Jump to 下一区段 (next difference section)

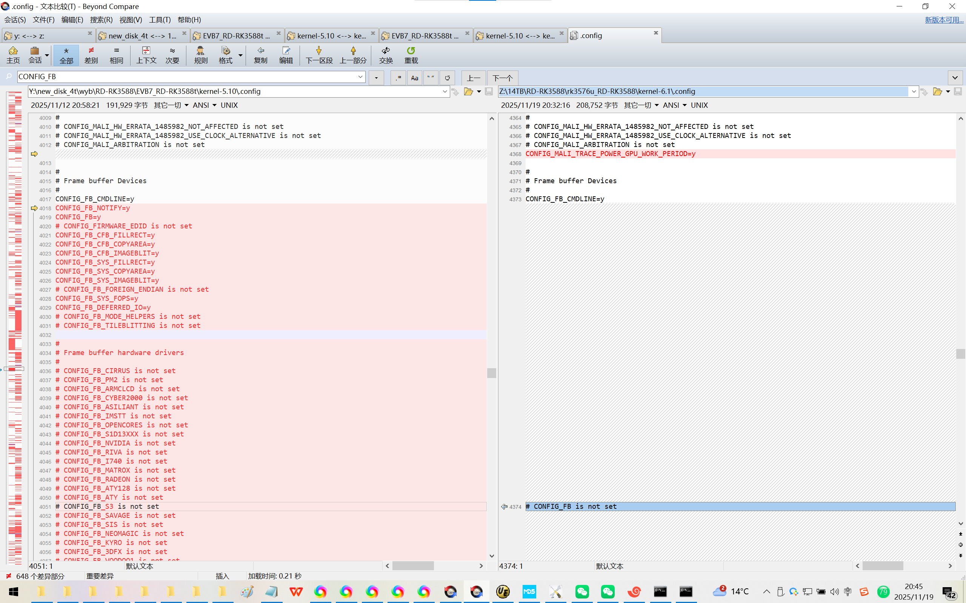click(x=318, y=55)
